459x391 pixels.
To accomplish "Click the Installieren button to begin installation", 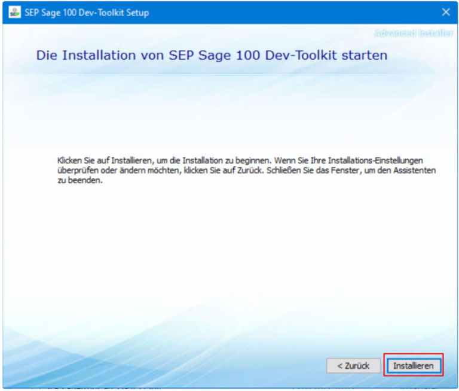I will pyautogui.click(x=414, y=365).
